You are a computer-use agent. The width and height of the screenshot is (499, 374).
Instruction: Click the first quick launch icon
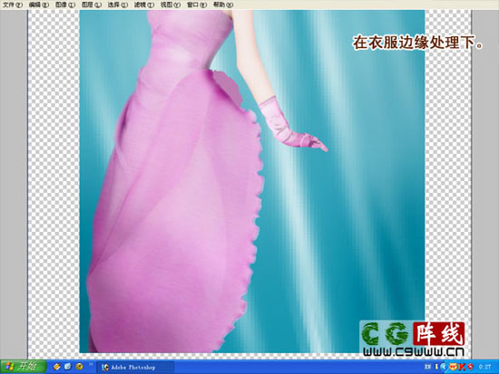pyautogui.click(x=56, y=367)
